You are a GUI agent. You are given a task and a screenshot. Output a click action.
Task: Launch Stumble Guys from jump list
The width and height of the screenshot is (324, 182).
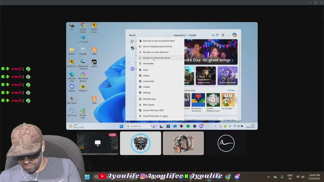160,99
